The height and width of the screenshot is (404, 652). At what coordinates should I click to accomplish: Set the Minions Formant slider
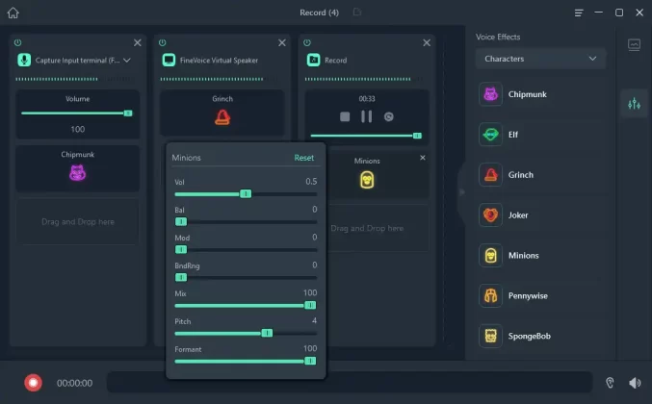click(246, 361)
